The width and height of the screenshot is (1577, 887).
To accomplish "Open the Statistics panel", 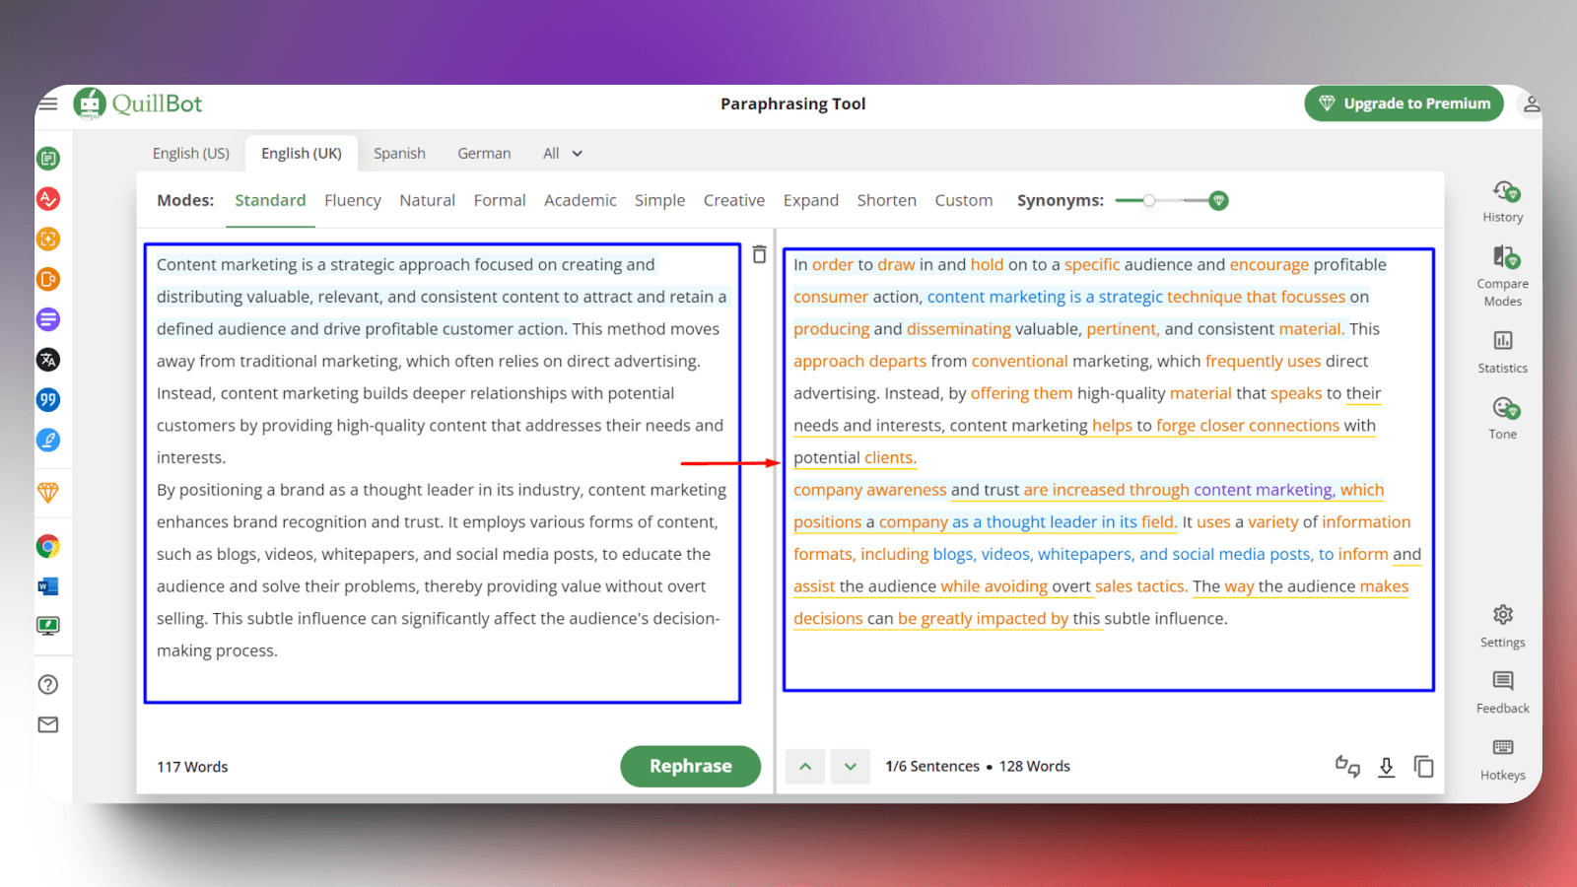I will pos(1503,352).
